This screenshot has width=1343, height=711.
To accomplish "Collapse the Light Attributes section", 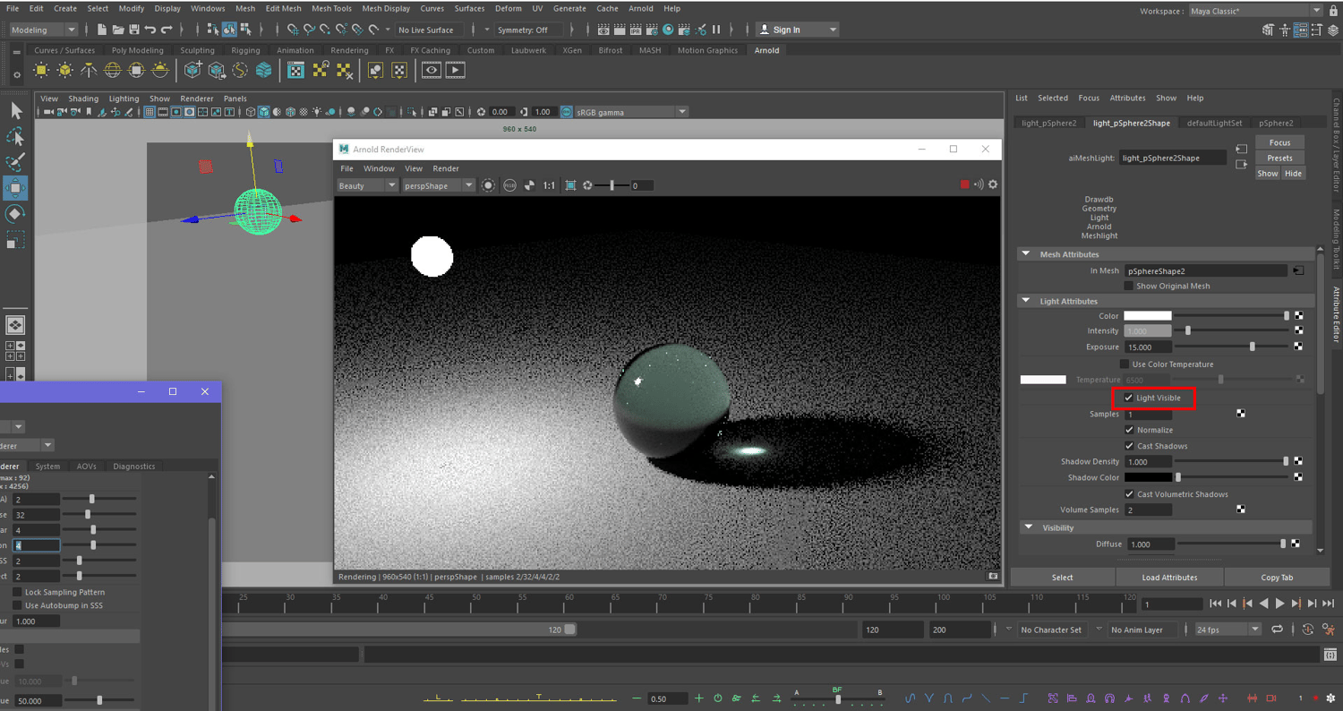I will [x=1027, y=301].
